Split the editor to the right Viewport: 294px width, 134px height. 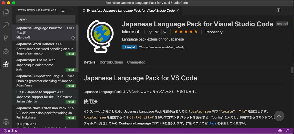point(279,10)
